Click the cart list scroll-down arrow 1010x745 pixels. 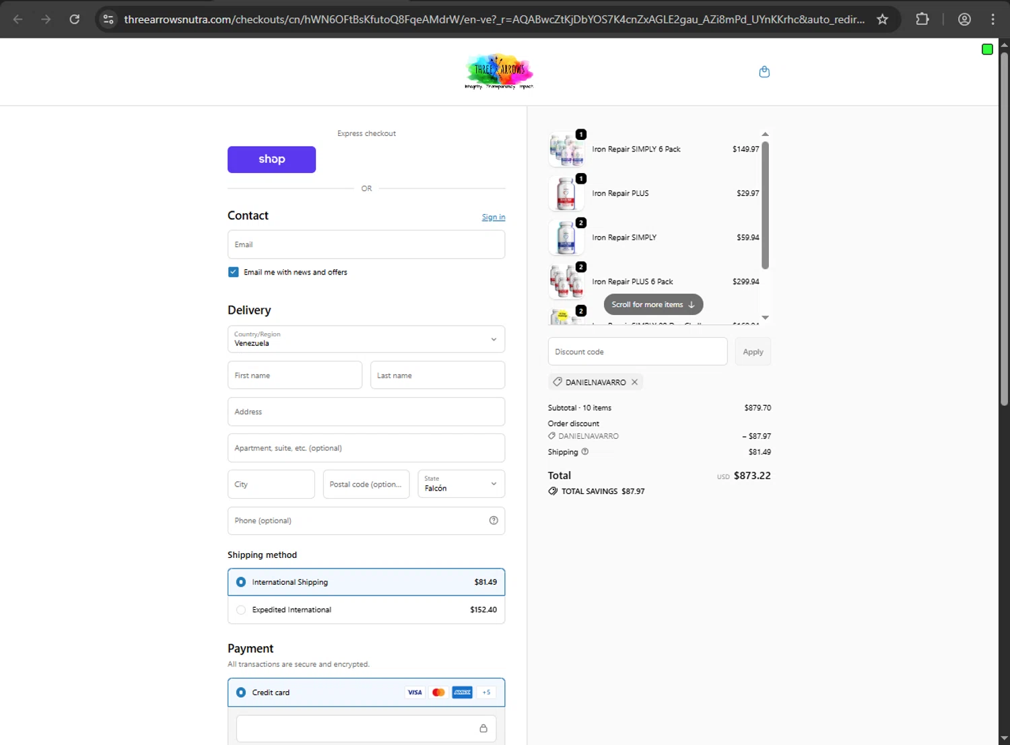click(x=765, y=318)
